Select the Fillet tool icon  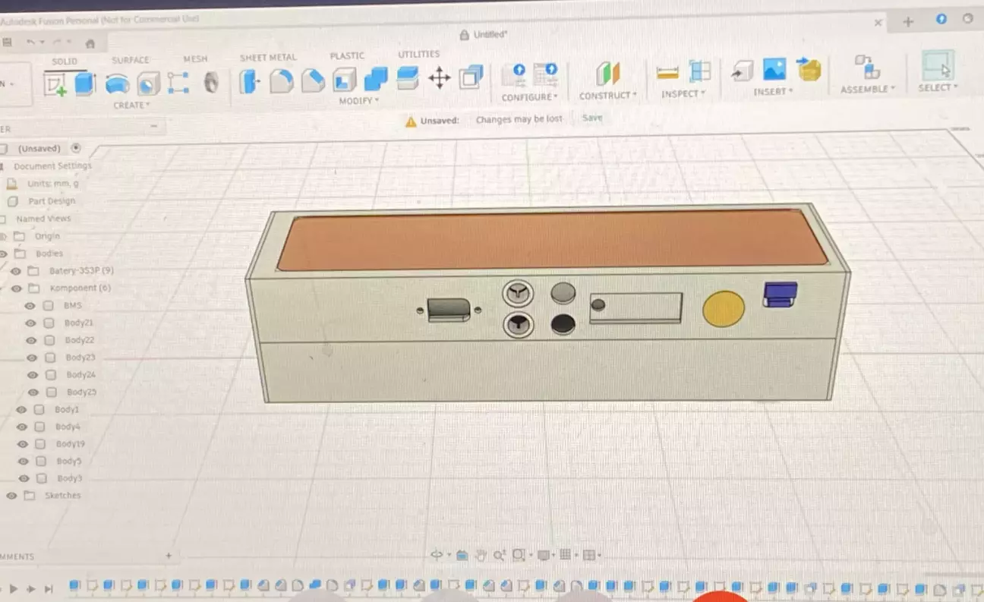282,80
